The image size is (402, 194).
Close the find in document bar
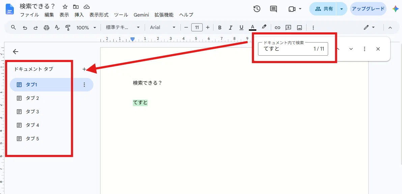[x=378, y=49]
